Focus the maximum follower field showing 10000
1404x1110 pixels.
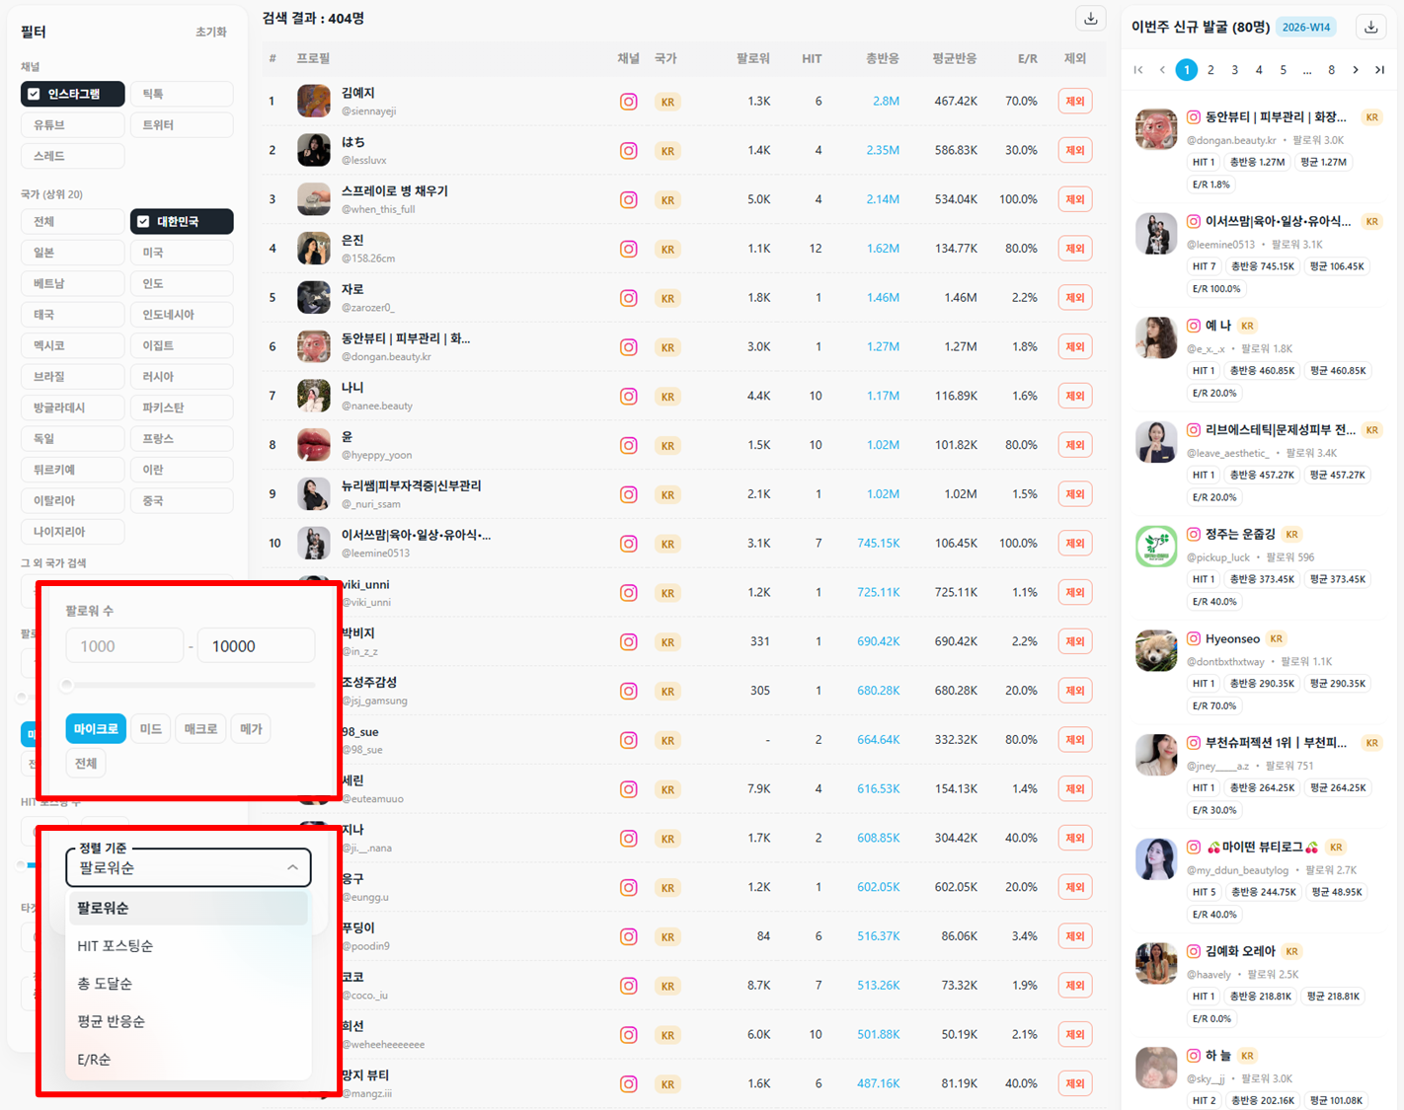(x=257, y=646)
